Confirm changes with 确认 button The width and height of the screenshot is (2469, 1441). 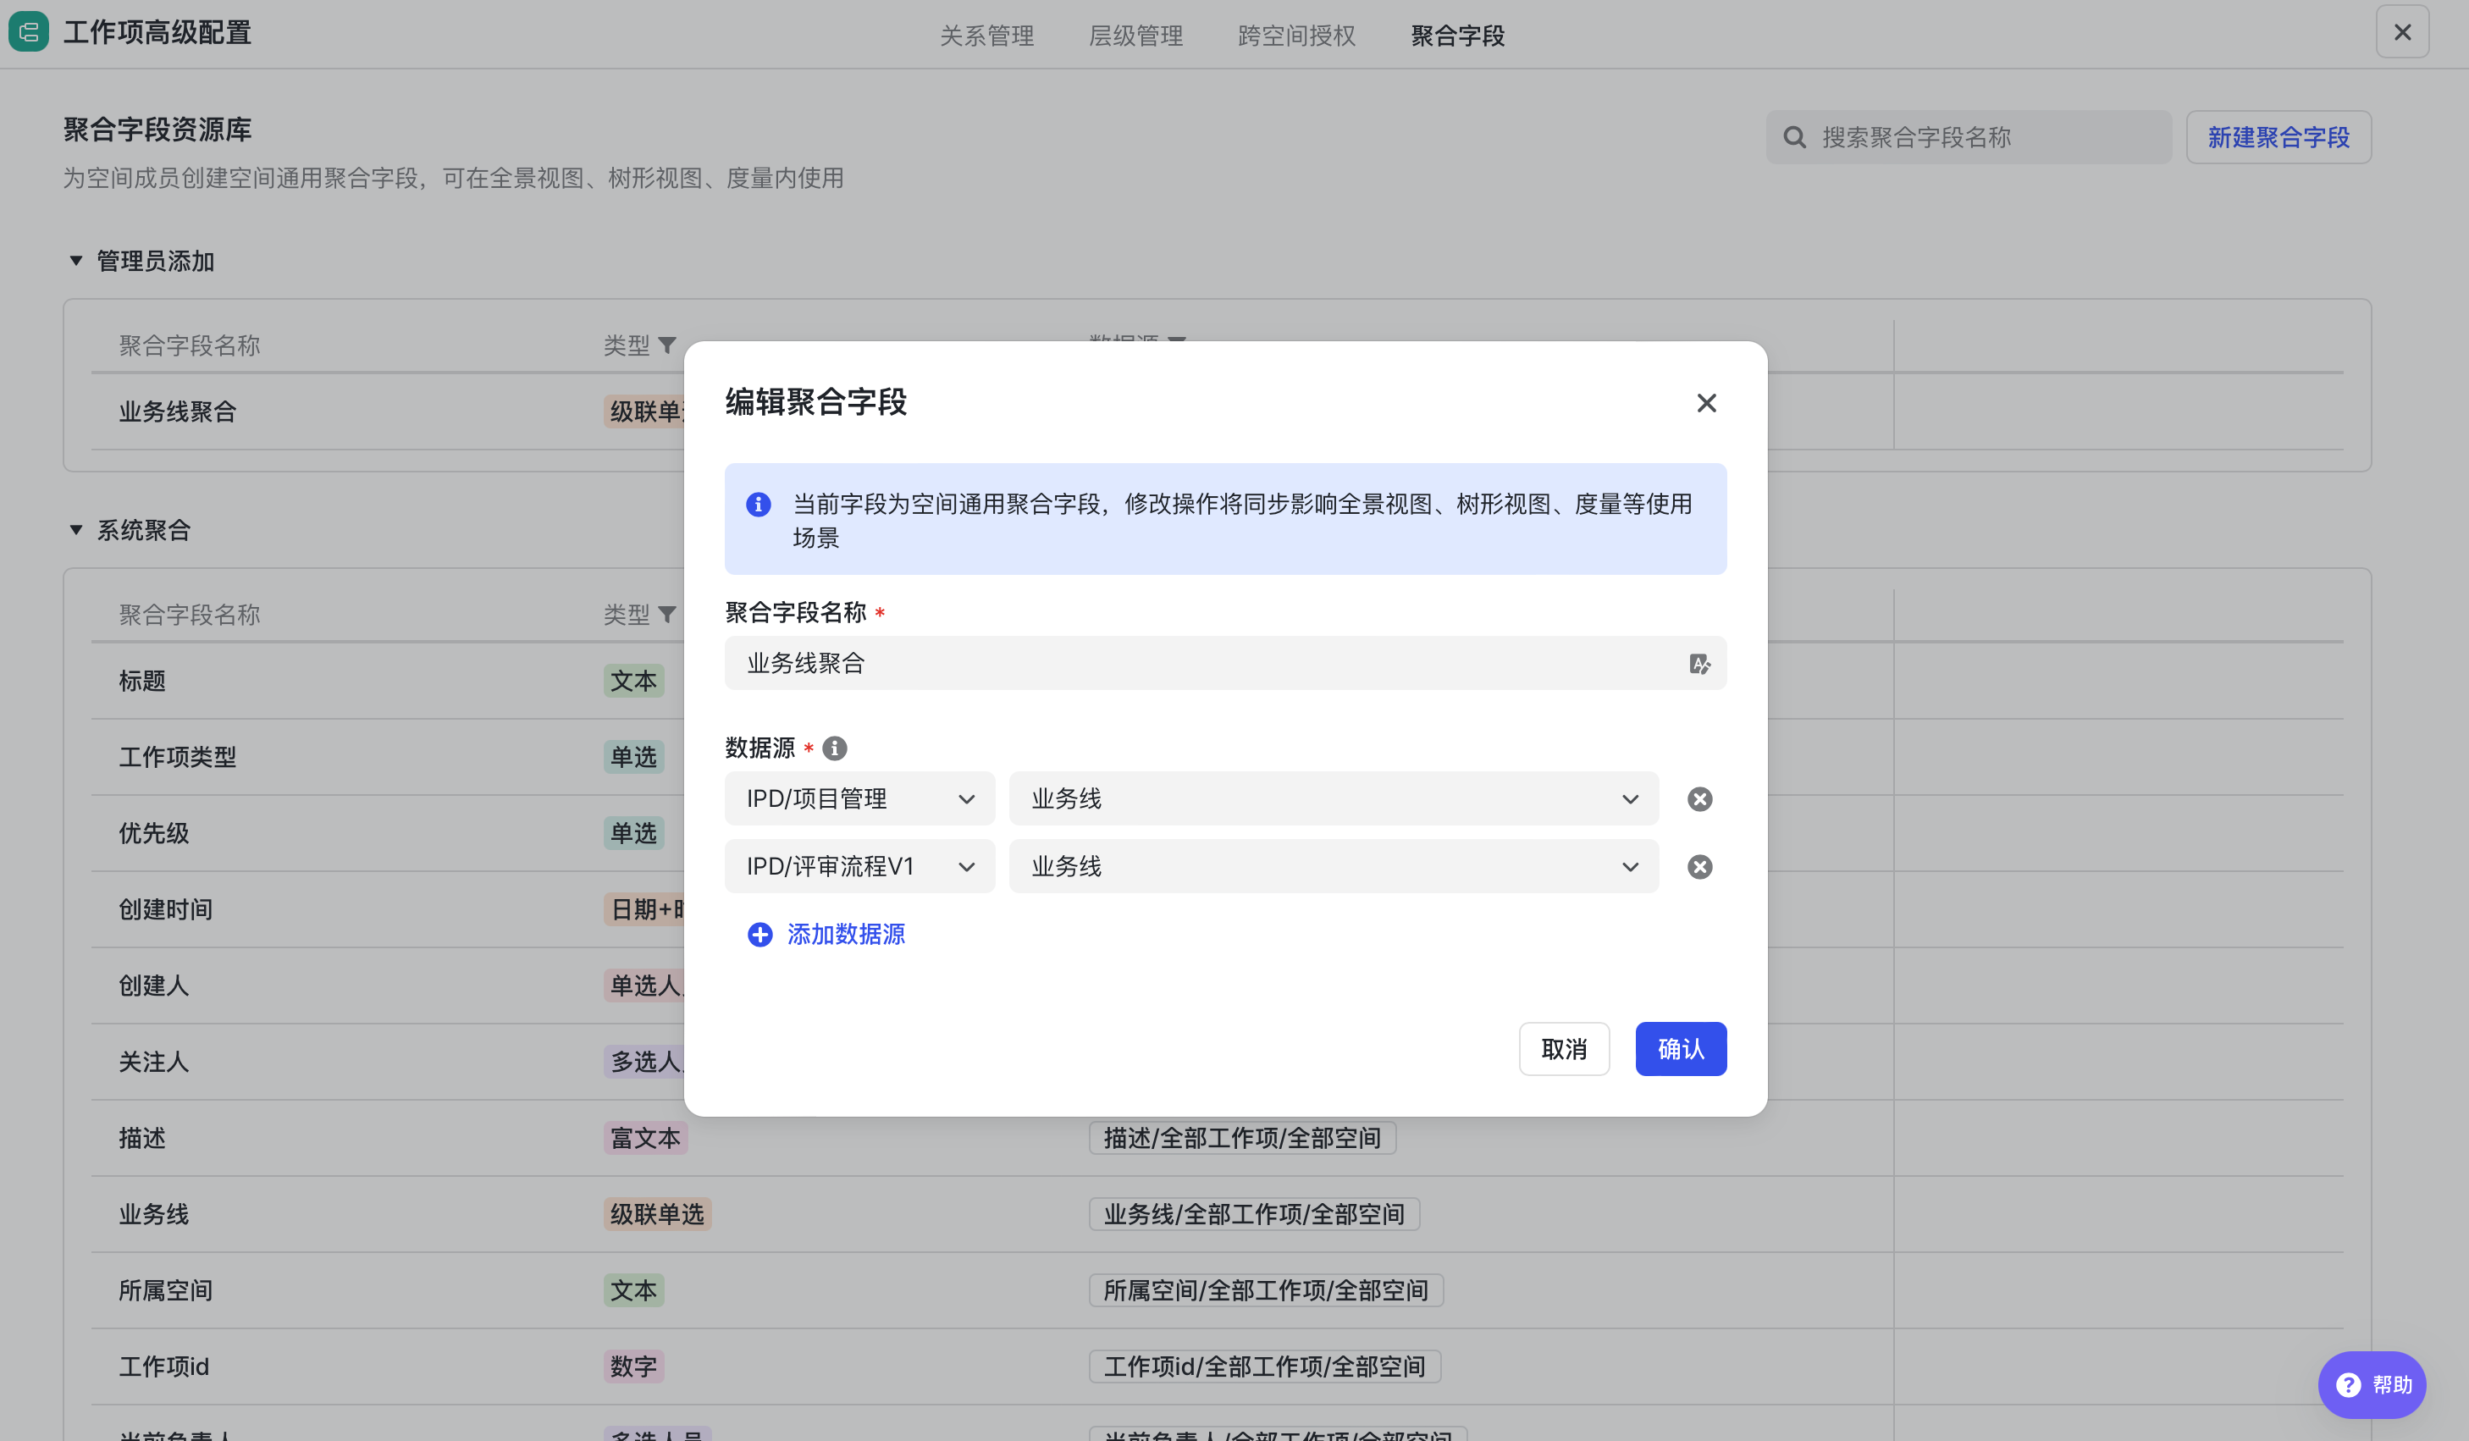1680,1048
